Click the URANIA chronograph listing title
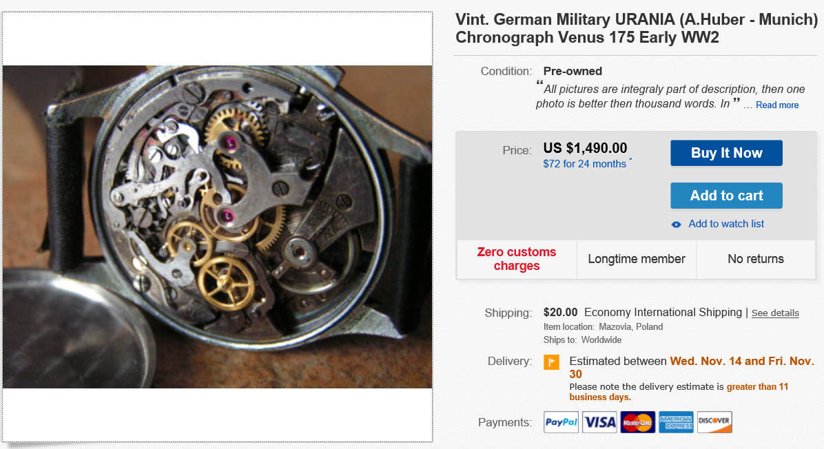This screenshot has width=824, height=449. tap(636, 28)
